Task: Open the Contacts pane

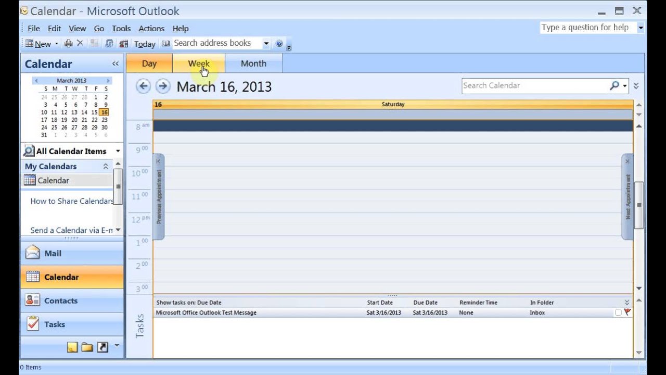Action: 72,301
